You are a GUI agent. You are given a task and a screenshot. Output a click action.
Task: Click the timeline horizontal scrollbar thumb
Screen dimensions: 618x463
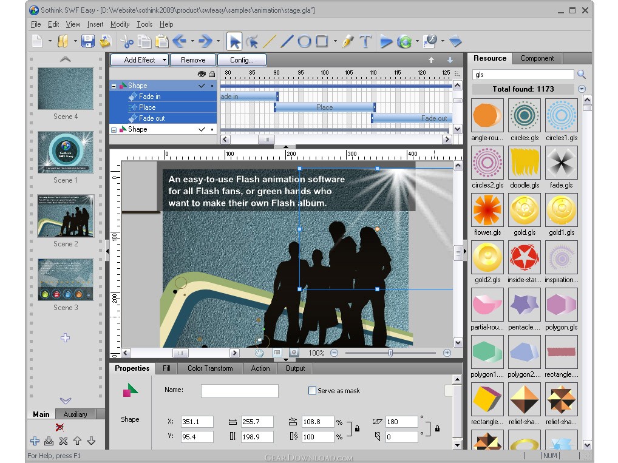point(267,139)
